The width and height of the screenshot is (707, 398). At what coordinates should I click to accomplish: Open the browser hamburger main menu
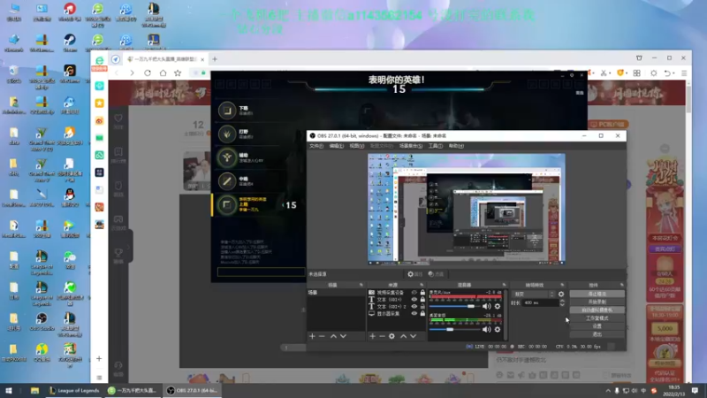tap(684, 73)
